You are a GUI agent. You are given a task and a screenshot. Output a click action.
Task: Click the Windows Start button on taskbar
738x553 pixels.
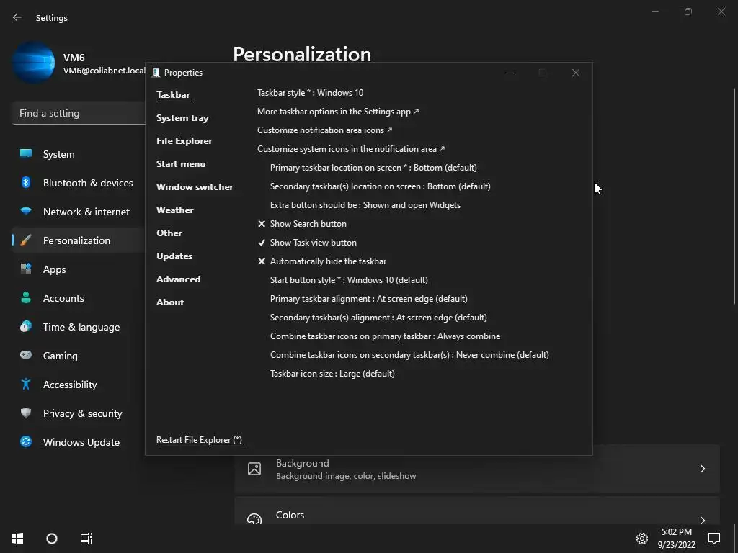[x=17, y=539]
